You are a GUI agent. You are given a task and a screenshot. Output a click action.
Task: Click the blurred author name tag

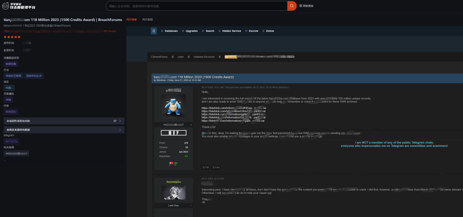11,112
